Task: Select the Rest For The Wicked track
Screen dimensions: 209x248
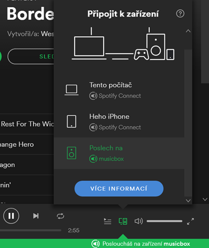Action: click(x=27, y=124)
